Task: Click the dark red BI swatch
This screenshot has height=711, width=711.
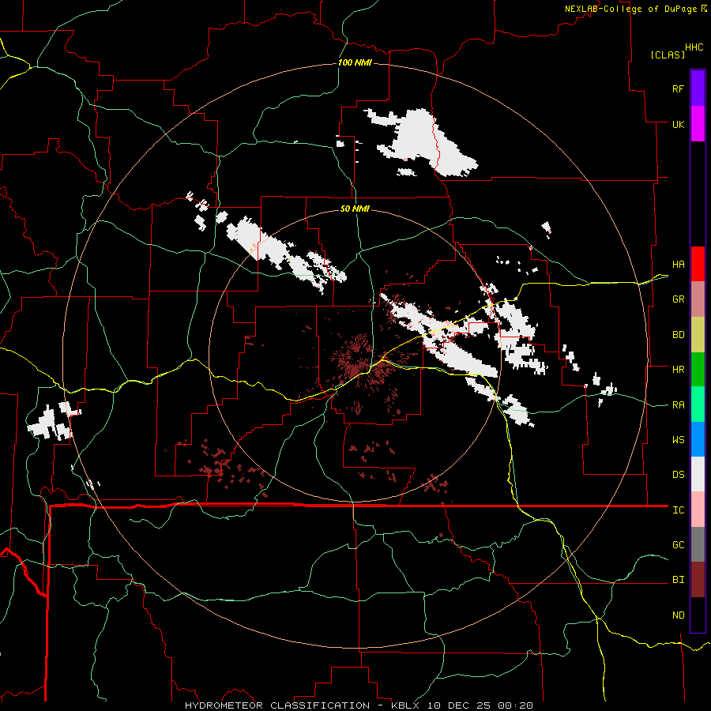Action: 698,580
